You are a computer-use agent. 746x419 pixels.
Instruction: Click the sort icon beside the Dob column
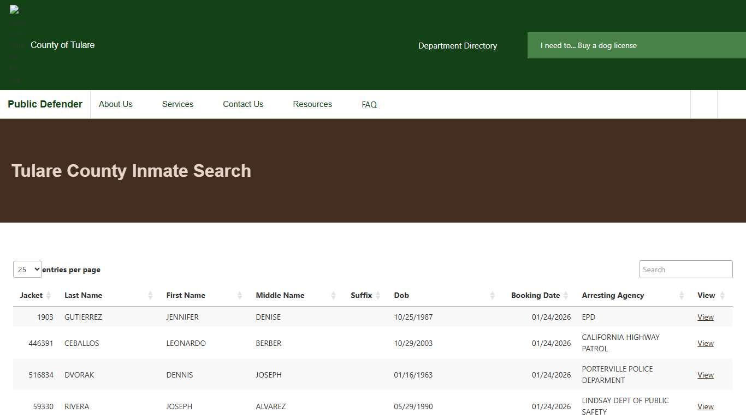[x=492, y=295]
